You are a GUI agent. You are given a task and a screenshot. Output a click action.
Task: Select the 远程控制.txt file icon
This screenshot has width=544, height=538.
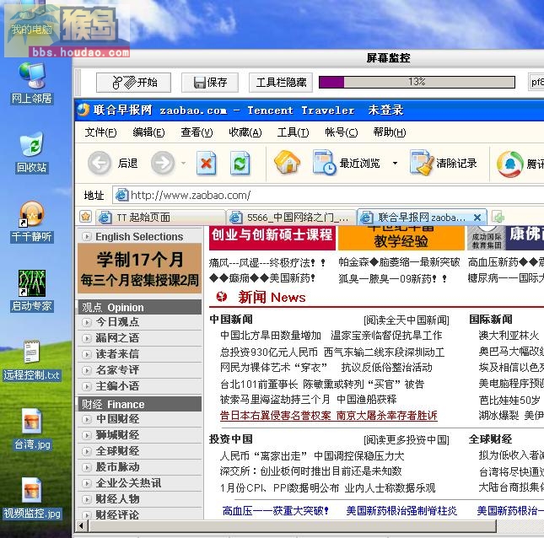[31, 361]
